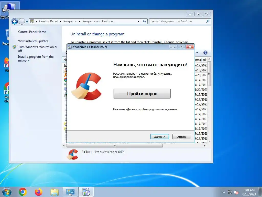Click the address bar location icon

pos(31,21)
